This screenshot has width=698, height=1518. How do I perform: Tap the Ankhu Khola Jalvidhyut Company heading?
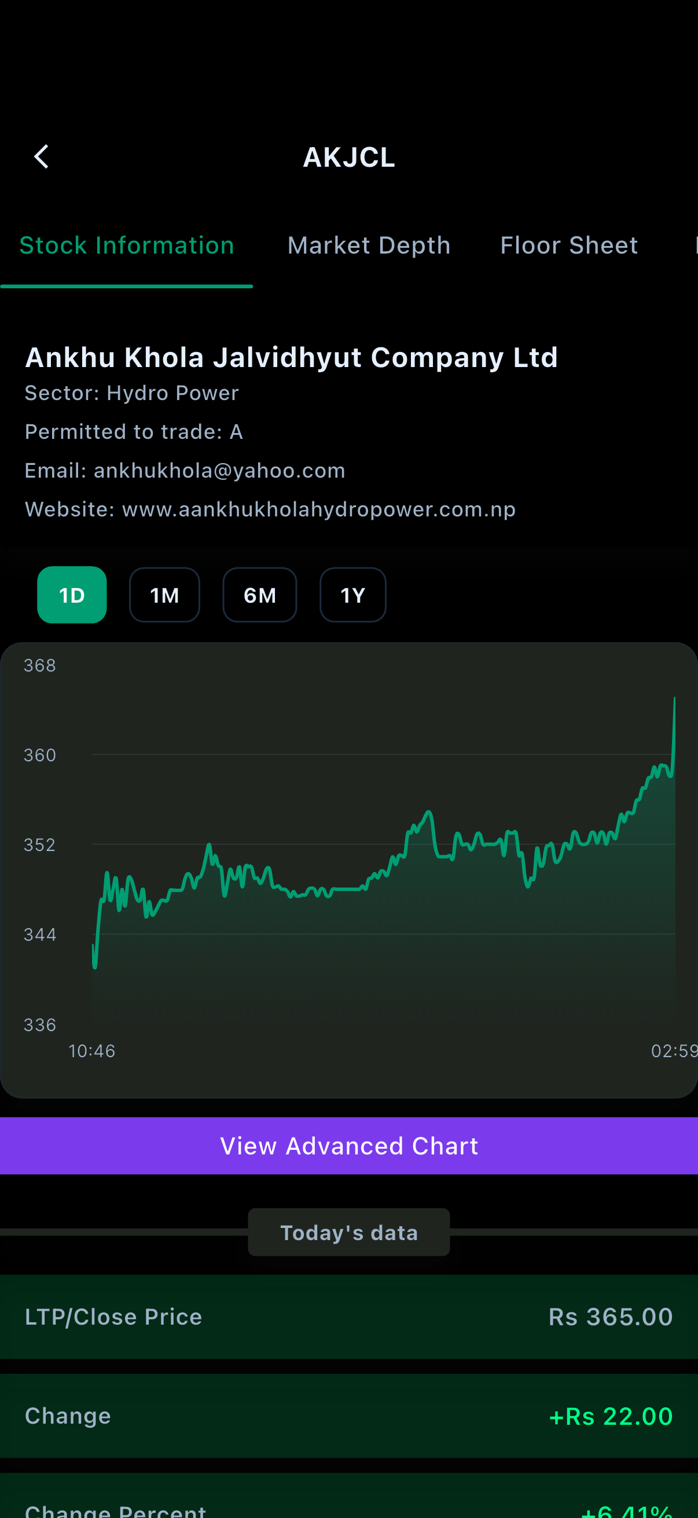tap(291, 357)
